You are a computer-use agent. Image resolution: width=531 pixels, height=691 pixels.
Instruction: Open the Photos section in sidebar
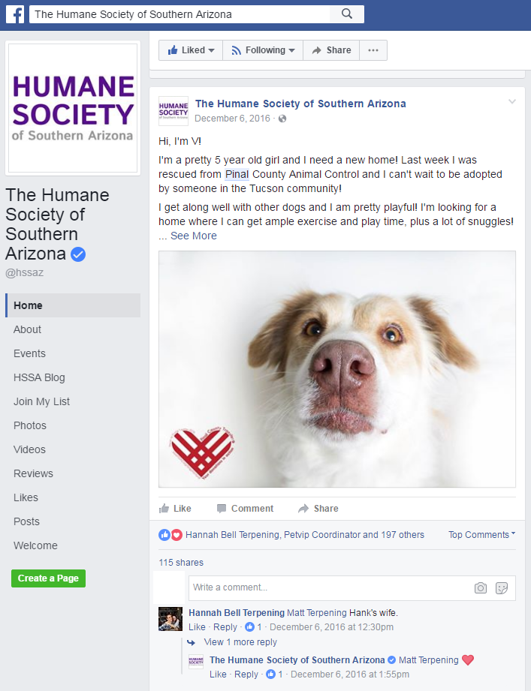coord(30,425)
